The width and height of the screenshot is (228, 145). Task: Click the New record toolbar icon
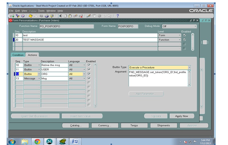click(x=12, y=16)
